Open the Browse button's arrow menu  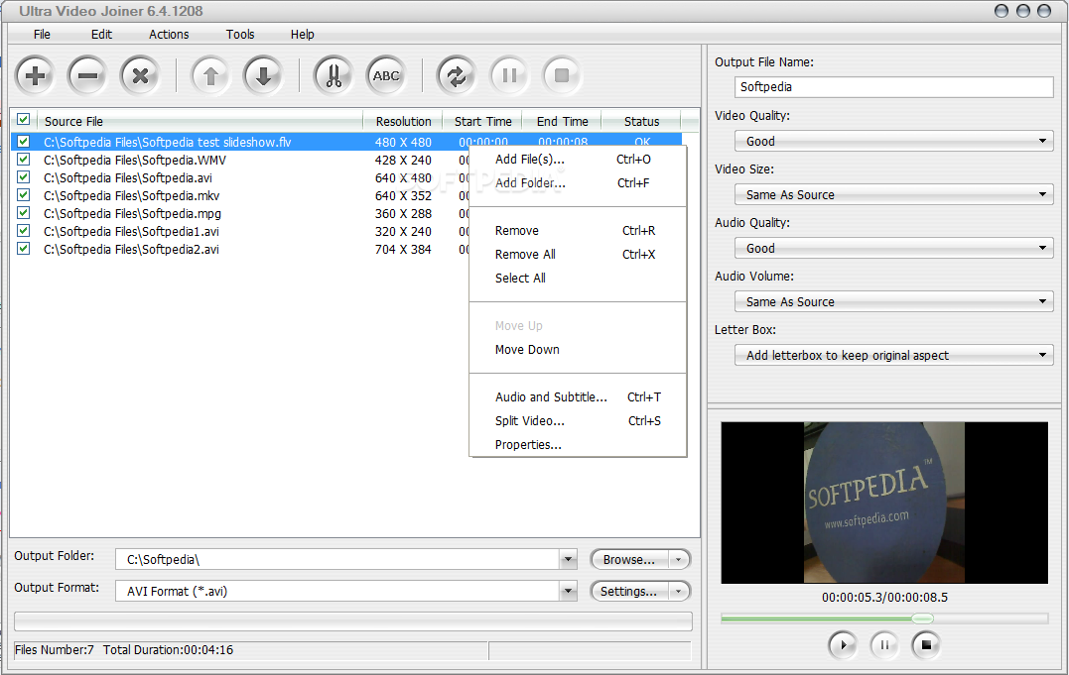click(678, 559)
